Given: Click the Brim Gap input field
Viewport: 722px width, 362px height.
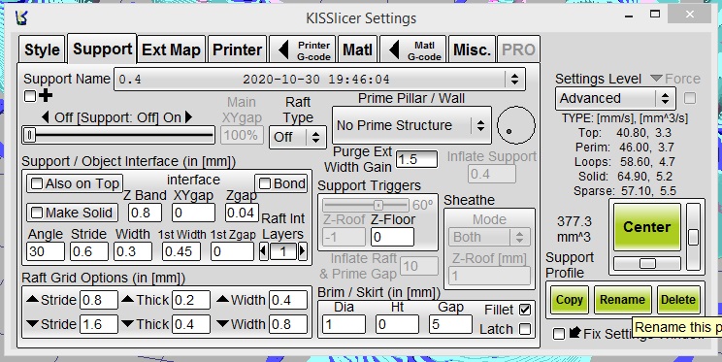Looking at the screenshot, I should click(450, 324).
